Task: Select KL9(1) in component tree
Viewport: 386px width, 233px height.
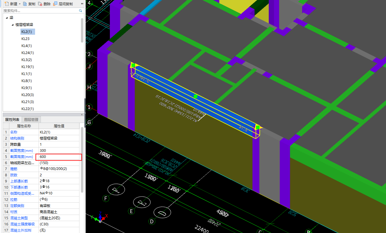Action: [27, 88]
